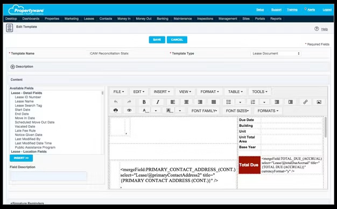Click the red Total Due cell

[x=249, y=165]
